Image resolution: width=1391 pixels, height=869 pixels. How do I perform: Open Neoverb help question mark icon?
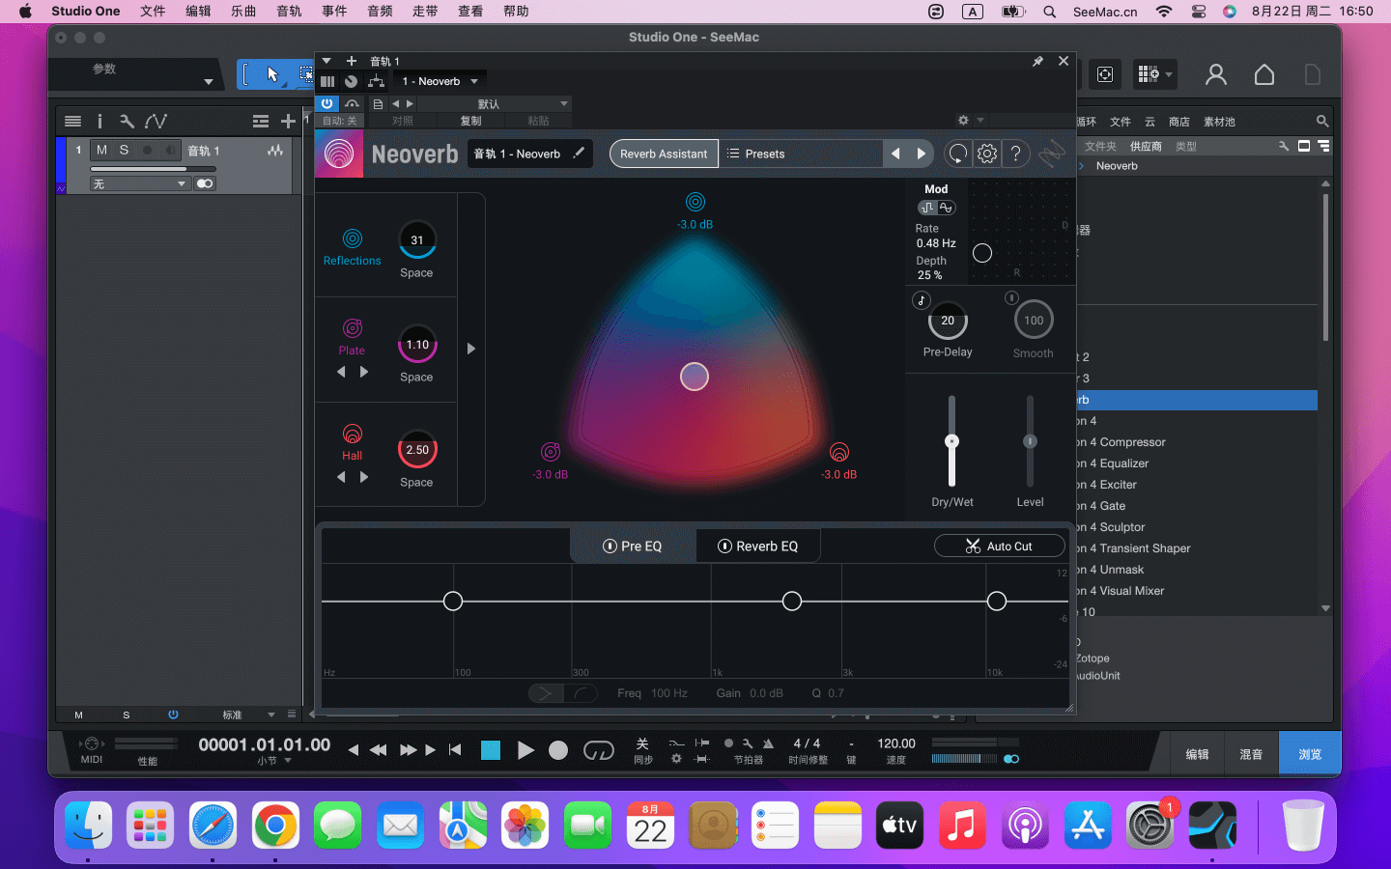[1015, 154]
